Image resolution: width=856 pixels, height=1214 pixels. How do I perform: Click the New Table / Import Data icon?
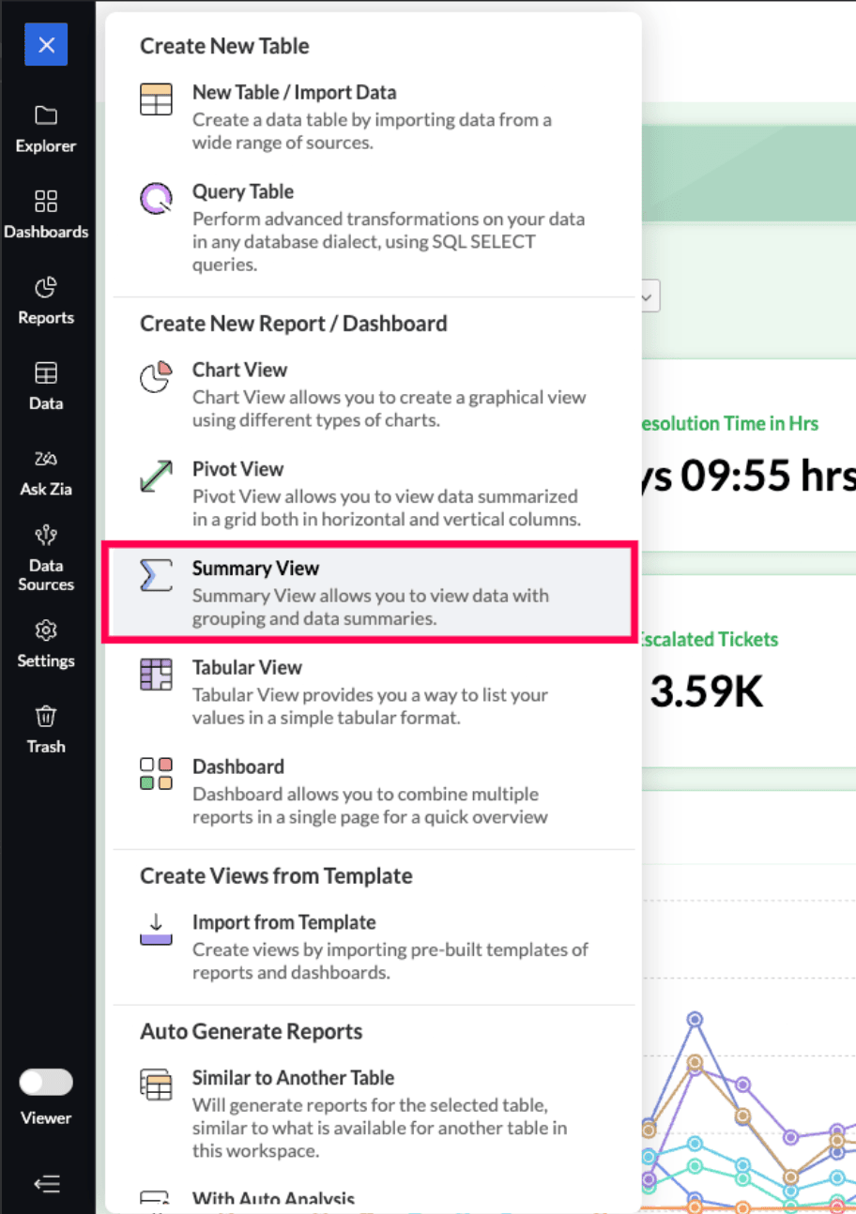[156, 99]
